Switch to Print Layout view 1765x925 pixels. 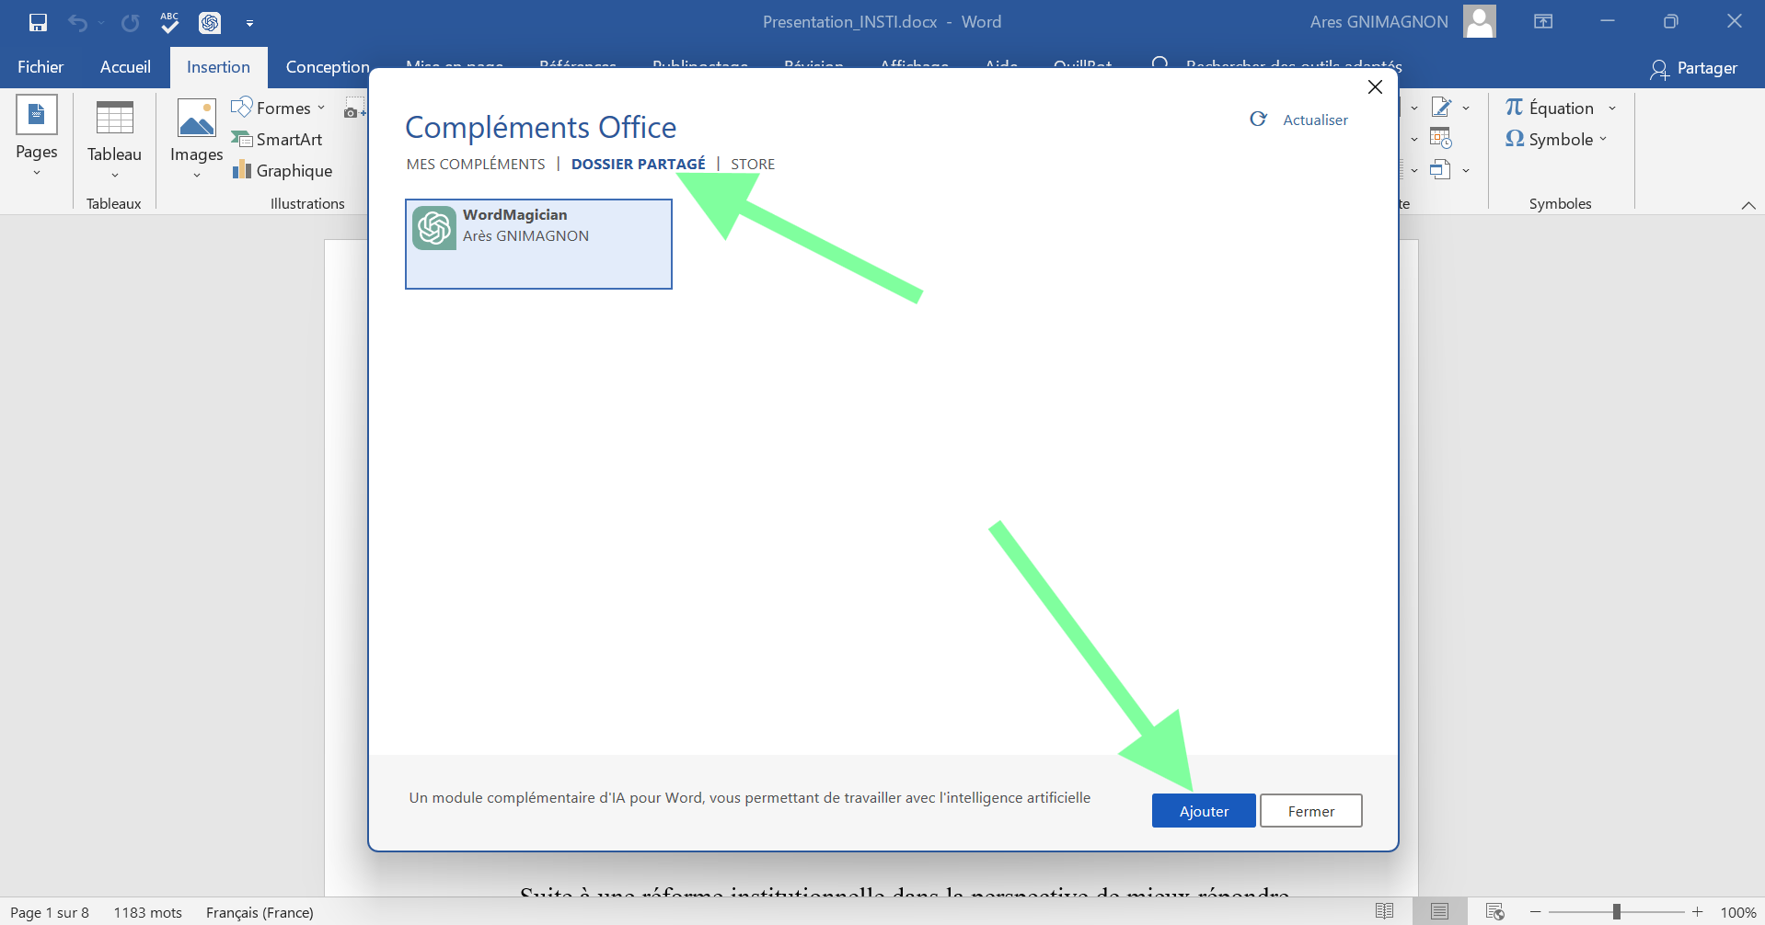(1440, 911)
